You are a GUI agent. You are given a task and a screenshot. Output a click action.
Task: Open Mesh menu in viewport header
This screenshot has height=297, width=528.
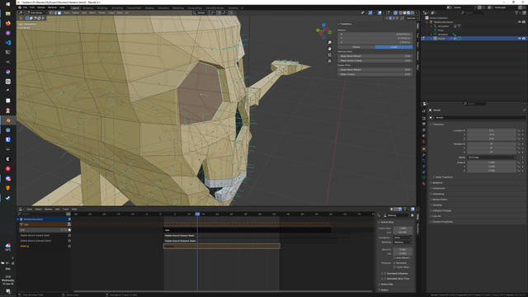coord(92,13)
